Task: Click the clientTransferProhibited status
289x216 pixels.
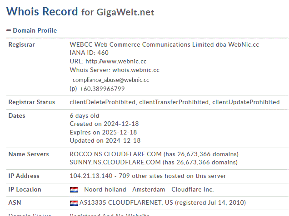Action: (x=174, y=102)
